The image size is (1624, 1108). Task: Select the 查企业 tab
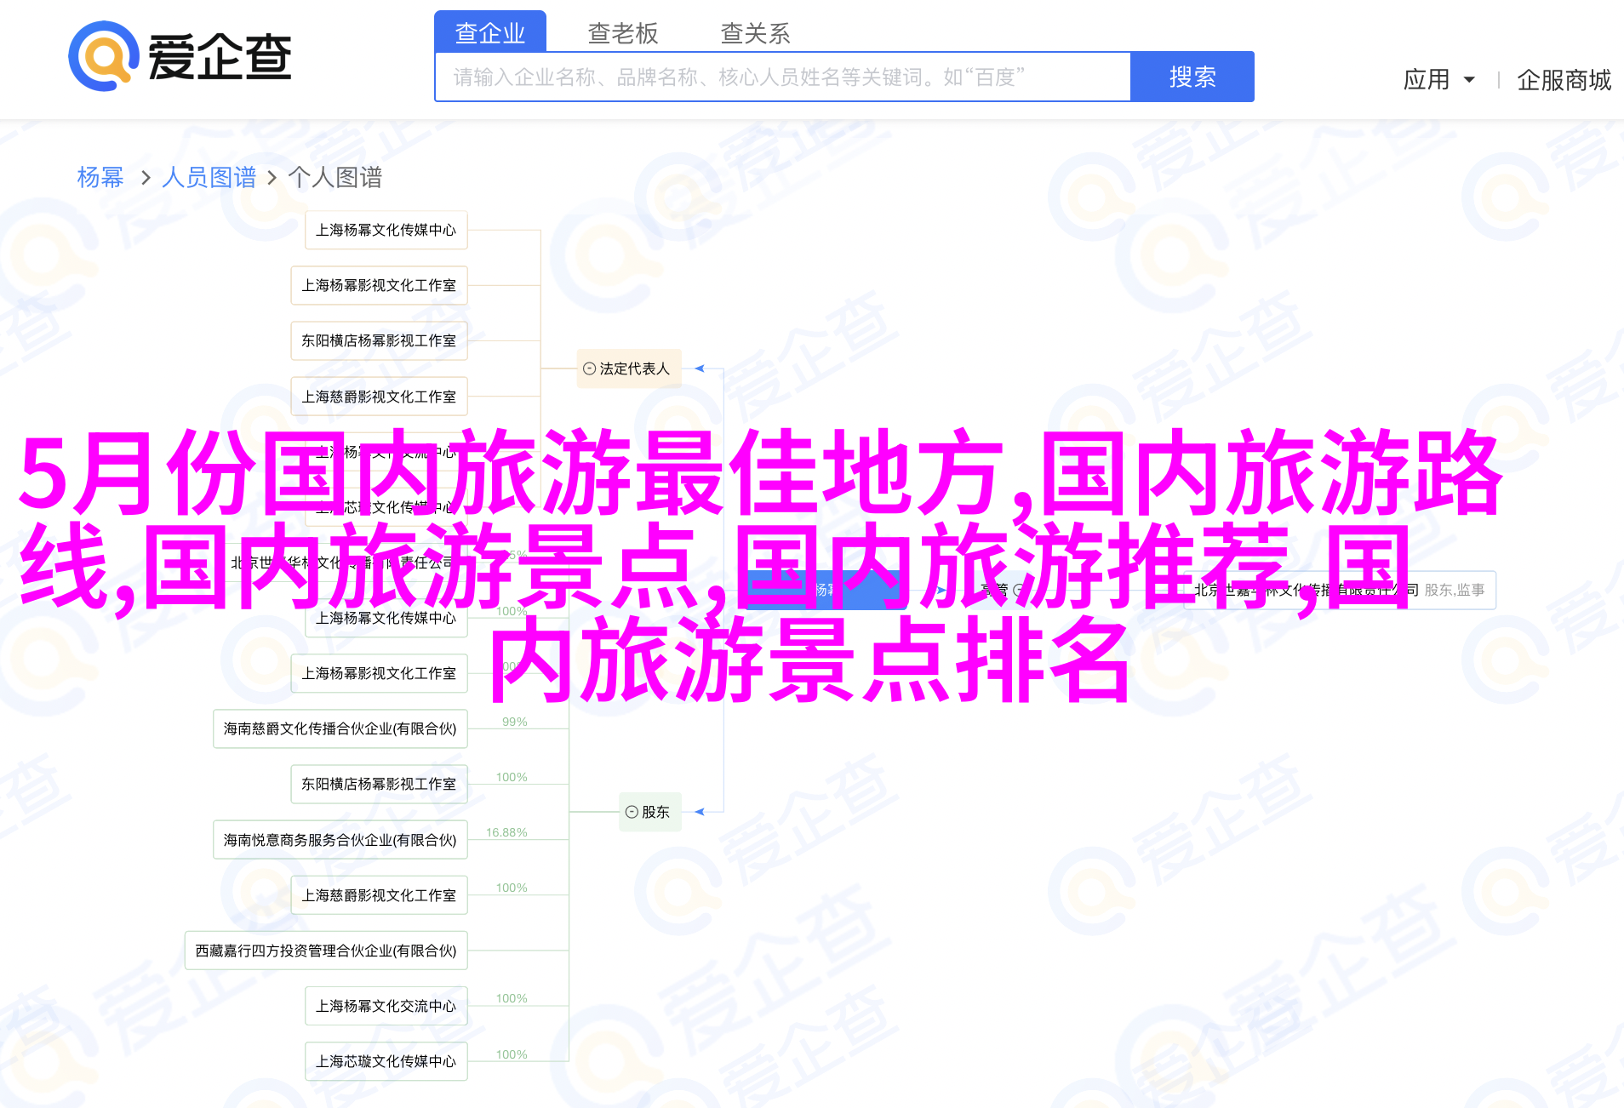(x=490, y=32)
